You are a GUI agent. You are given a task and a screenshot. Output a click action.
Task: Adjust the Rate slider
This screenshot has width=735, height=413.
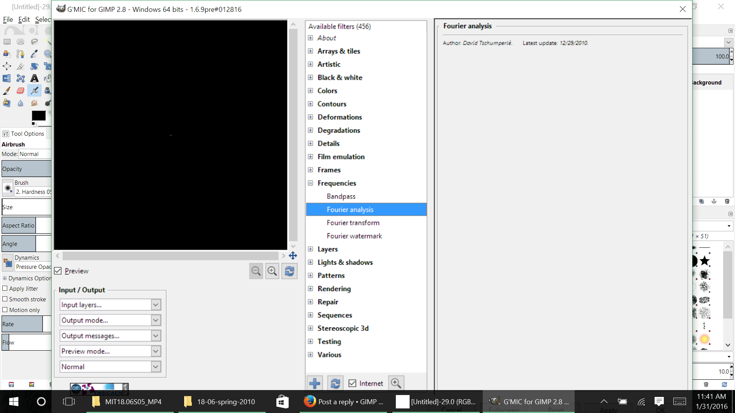tap(26, 324)
